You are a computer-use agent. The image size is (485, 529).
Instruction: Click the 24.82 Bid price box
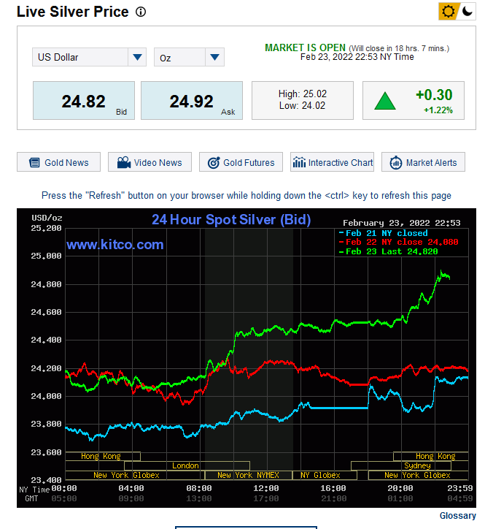click(84, 101)
